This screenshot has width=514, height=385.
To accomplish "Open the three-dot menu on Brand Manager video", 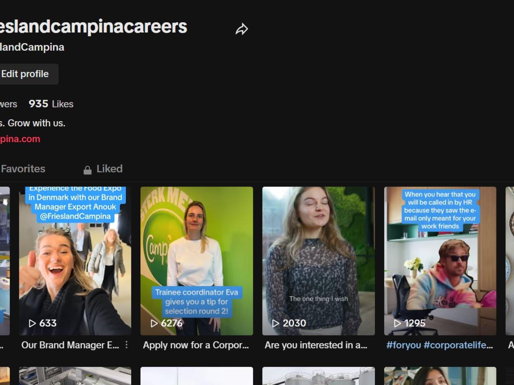I will 126,345.
